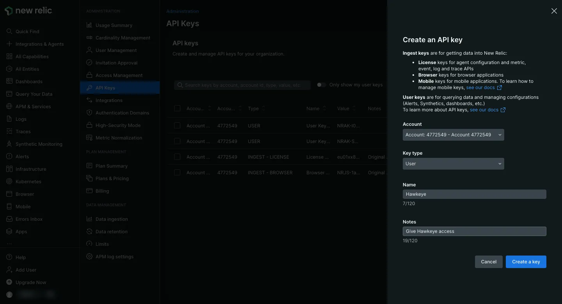Open Data ingestion menu item

[120, 219]
